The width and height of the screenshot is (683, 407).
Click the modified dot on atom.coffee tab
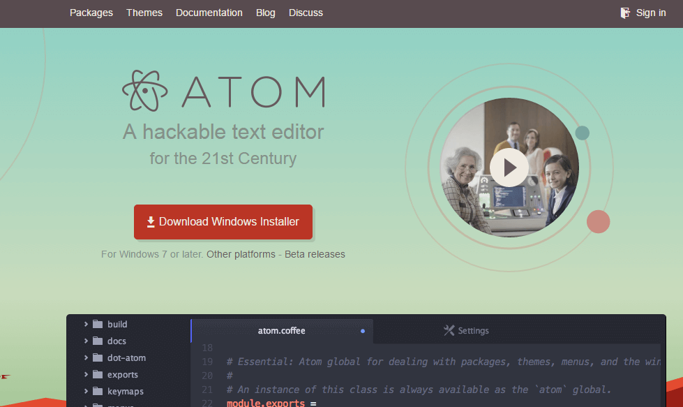click(x=362, y=331)
